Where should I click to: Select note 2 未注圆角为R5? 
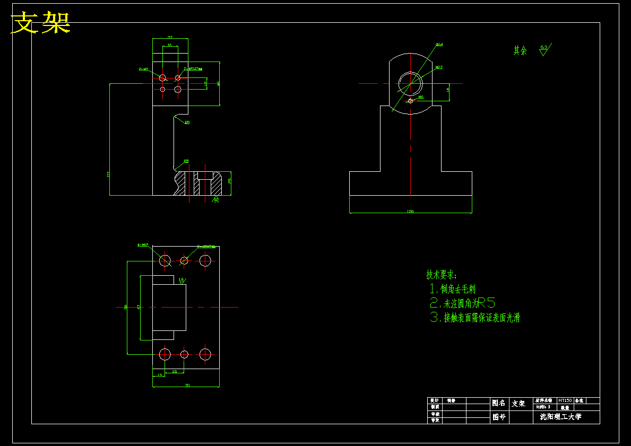click(x=462, y=303)
